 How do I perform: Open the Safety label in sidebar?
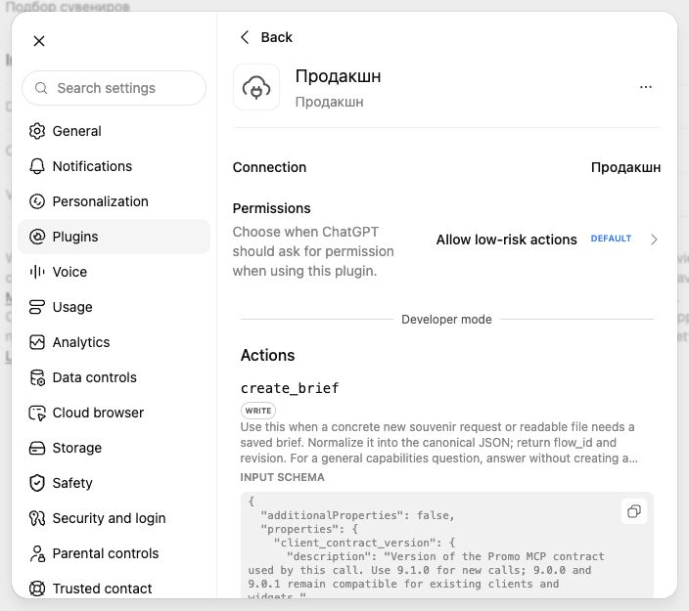(72, 483)
